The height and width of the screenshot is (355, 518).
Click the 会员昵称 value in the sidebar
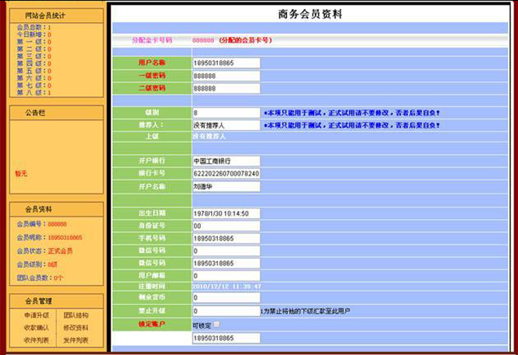pyautogui.click(x=65, y=238)
